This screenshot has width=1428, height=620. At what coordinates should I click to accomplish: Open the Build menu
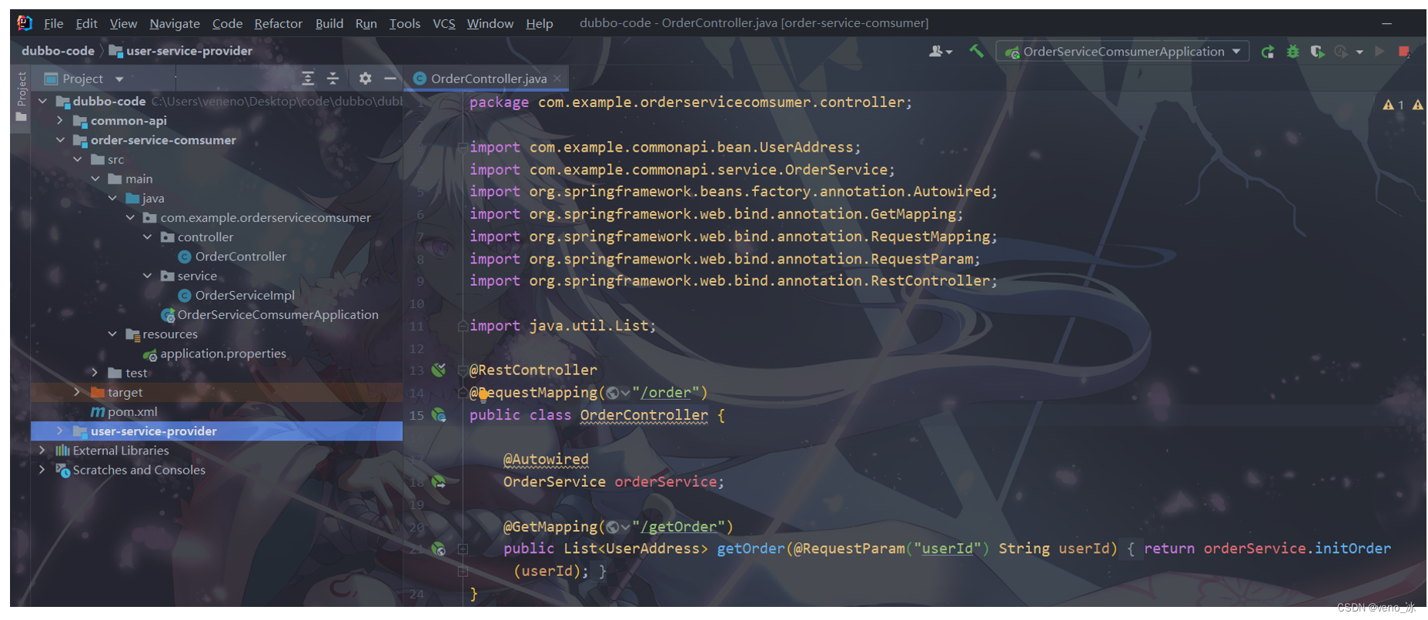(x=329, y=24)
